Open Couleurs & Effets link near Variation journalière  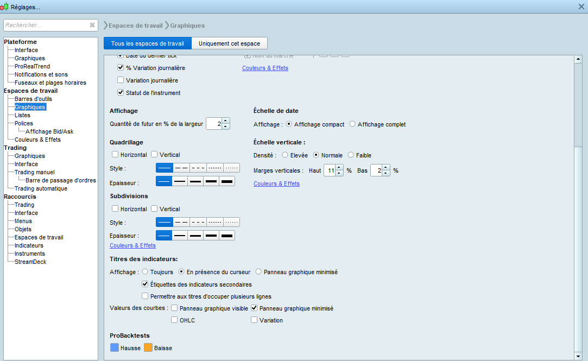265,68
